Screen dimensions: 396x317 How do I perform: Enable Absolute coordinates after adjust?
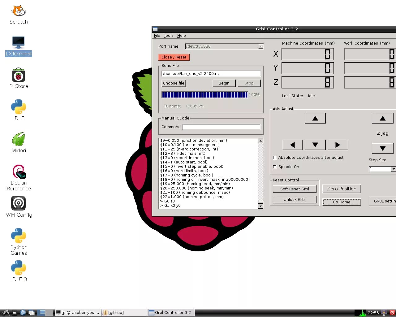tap(275, 158)
